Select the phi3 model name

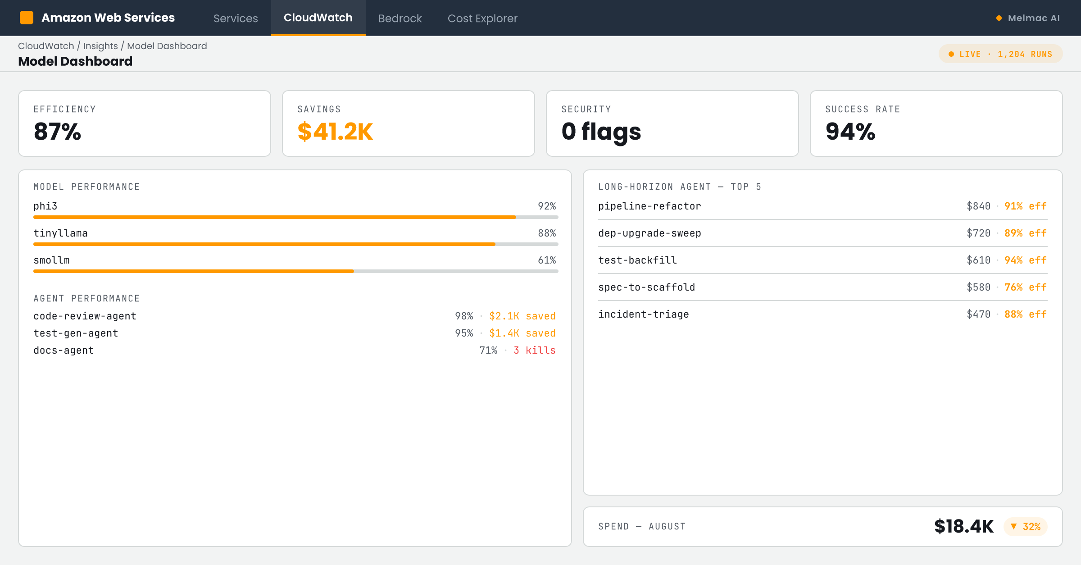point(45,206)
